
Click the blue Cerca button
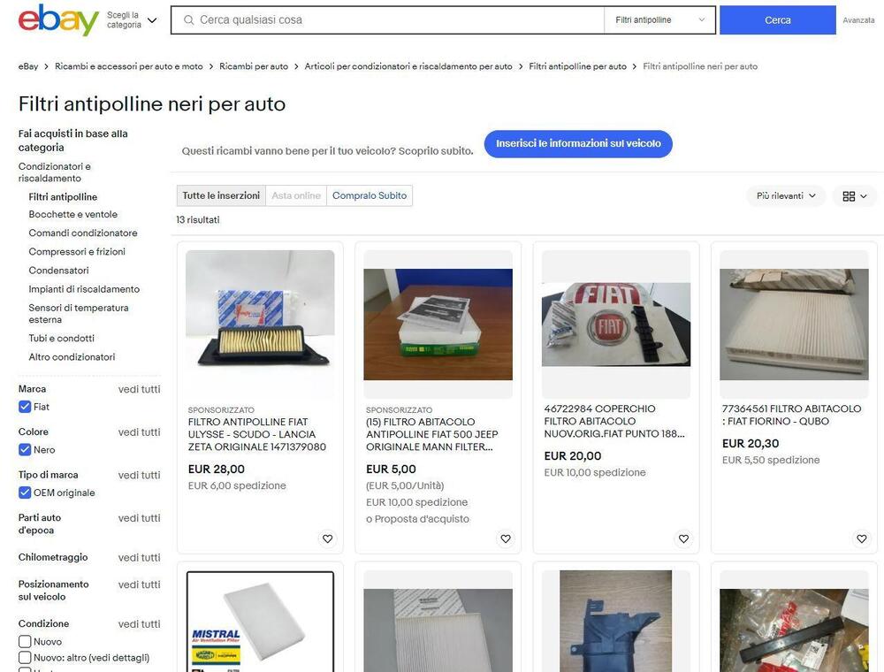777,20
